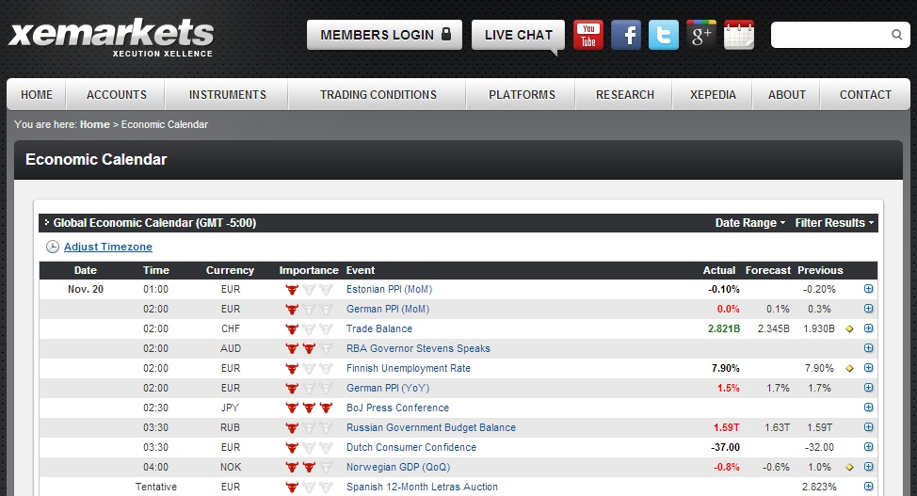This screenshot has height=496, width=917.
Task: Select Trading Conditions in navigation bar
Action: 378,95
